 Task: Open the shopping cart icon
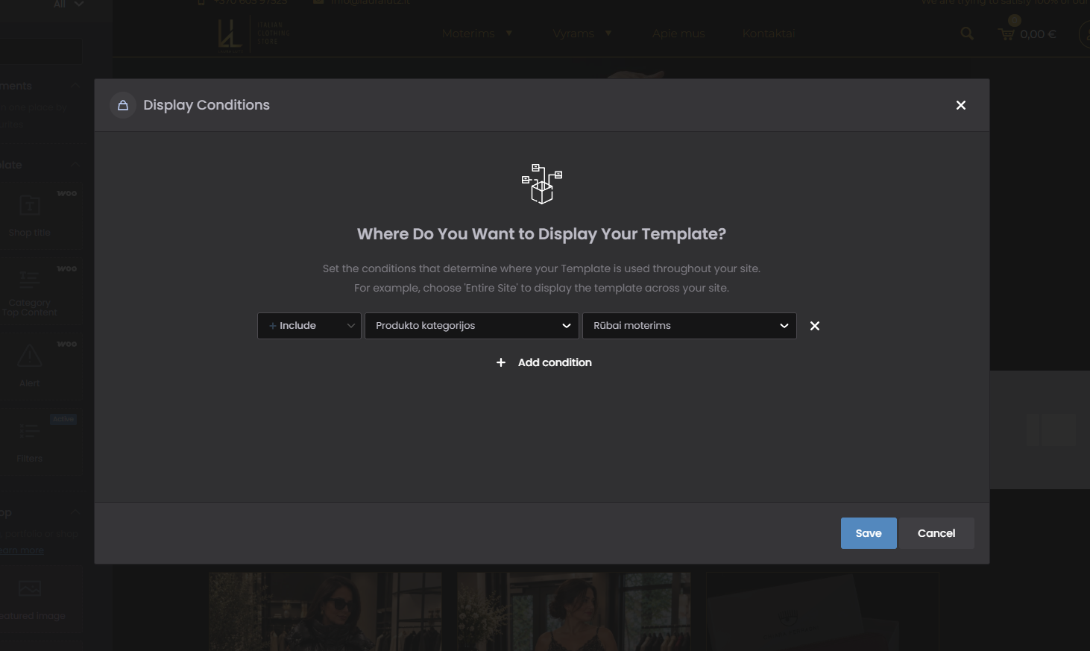(1006, 34)
